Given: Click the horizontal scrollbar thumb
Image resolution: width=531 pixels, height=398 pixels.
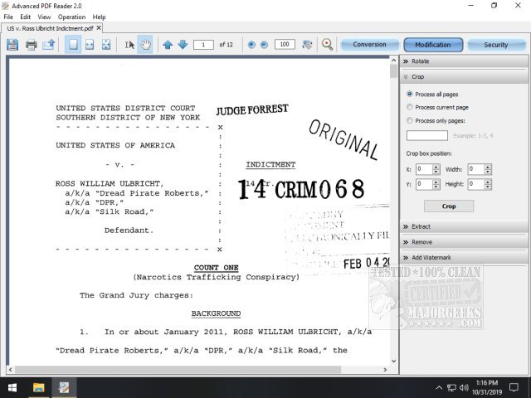Looking at the screenshot, I should [178, 370].
